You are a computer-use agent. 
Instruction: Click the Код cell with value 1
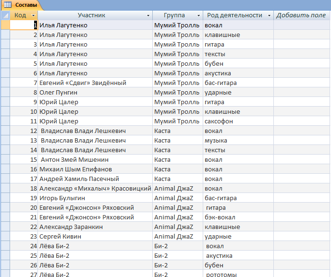coord(24,25)
